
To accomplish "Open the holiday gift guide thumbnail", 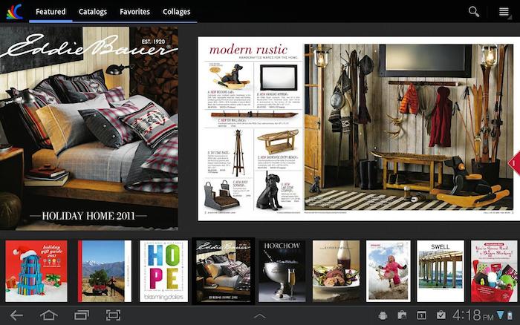I will 36,271.
